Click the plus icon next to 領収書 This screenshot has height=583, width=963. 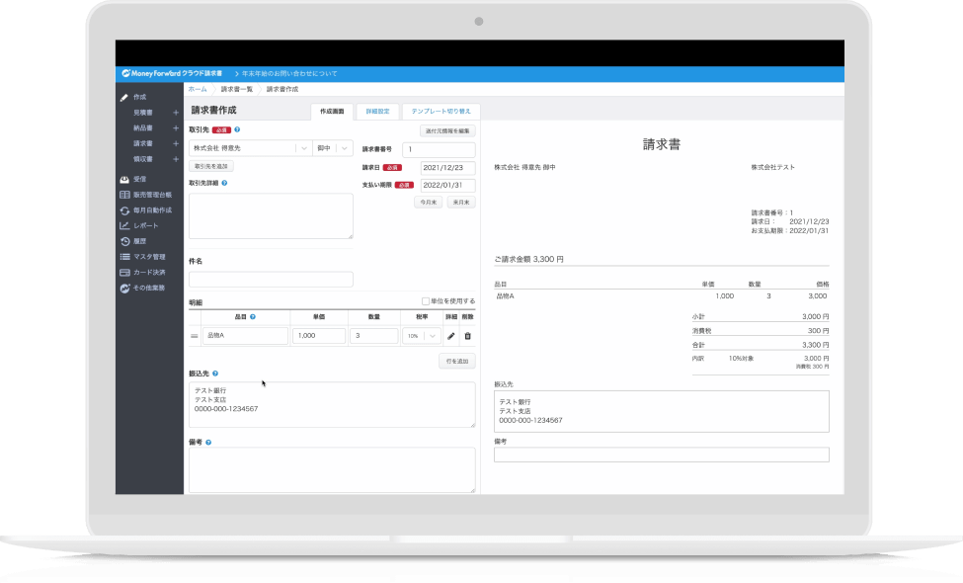(176, 158)
